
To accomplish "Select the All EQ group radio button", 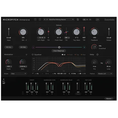I will point(63,55).
